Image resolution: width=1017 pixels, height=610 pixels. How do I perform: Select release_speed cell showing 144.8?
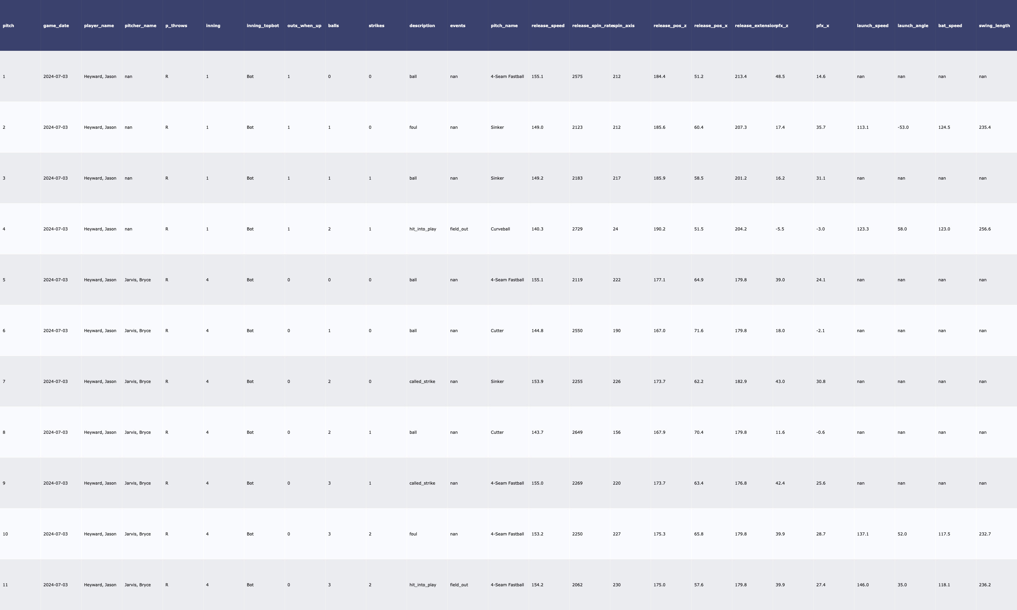tap(537, 330)
